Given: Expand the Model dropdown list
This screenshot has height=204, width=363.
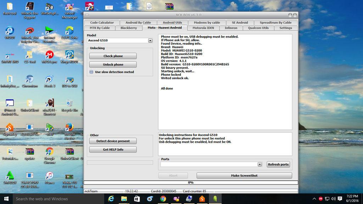Looking at the screenshot, I should click(150, 41).
